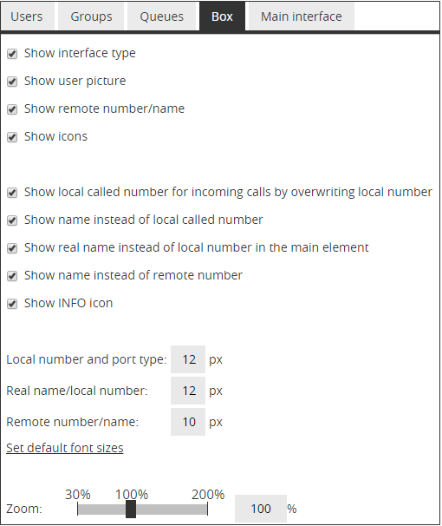Click the zoom percentage input field

pos(261,509)
